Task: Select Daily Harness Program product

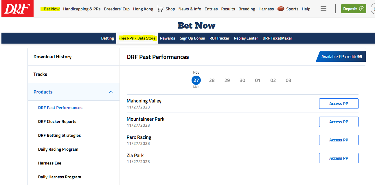Action: (x=60, y=177)
